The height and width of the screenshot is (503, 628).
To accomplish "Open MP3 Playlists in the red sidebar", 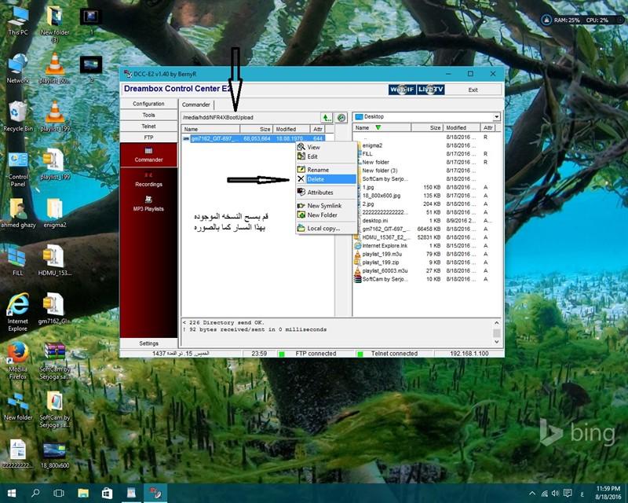I will (148, 204).
